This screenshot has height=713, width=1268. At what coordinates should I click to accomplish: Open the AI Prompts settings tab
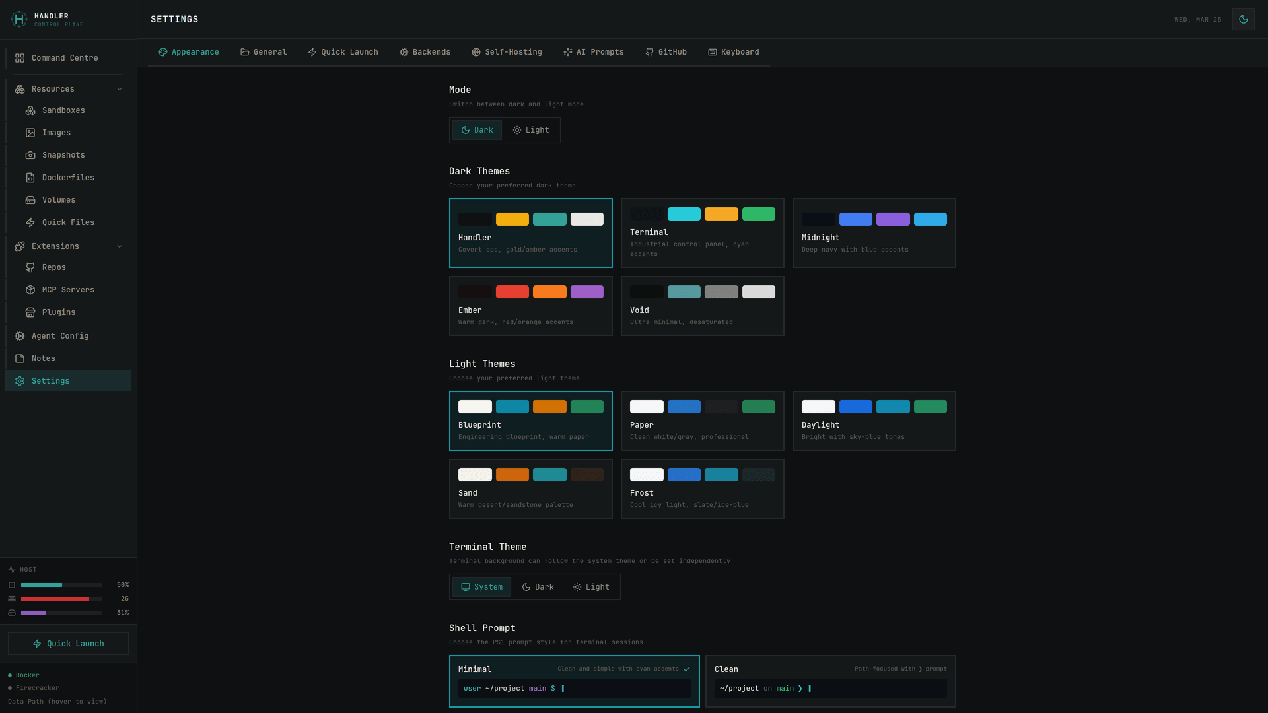pyautogui.click(x=593, y=51)
